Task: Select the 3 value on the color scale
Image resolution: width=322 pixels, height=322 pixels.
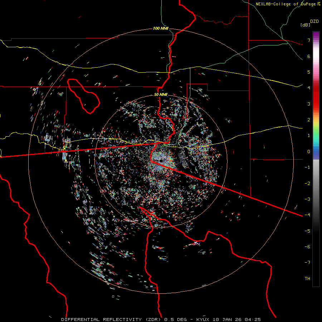Action: [x=309, y=104]
